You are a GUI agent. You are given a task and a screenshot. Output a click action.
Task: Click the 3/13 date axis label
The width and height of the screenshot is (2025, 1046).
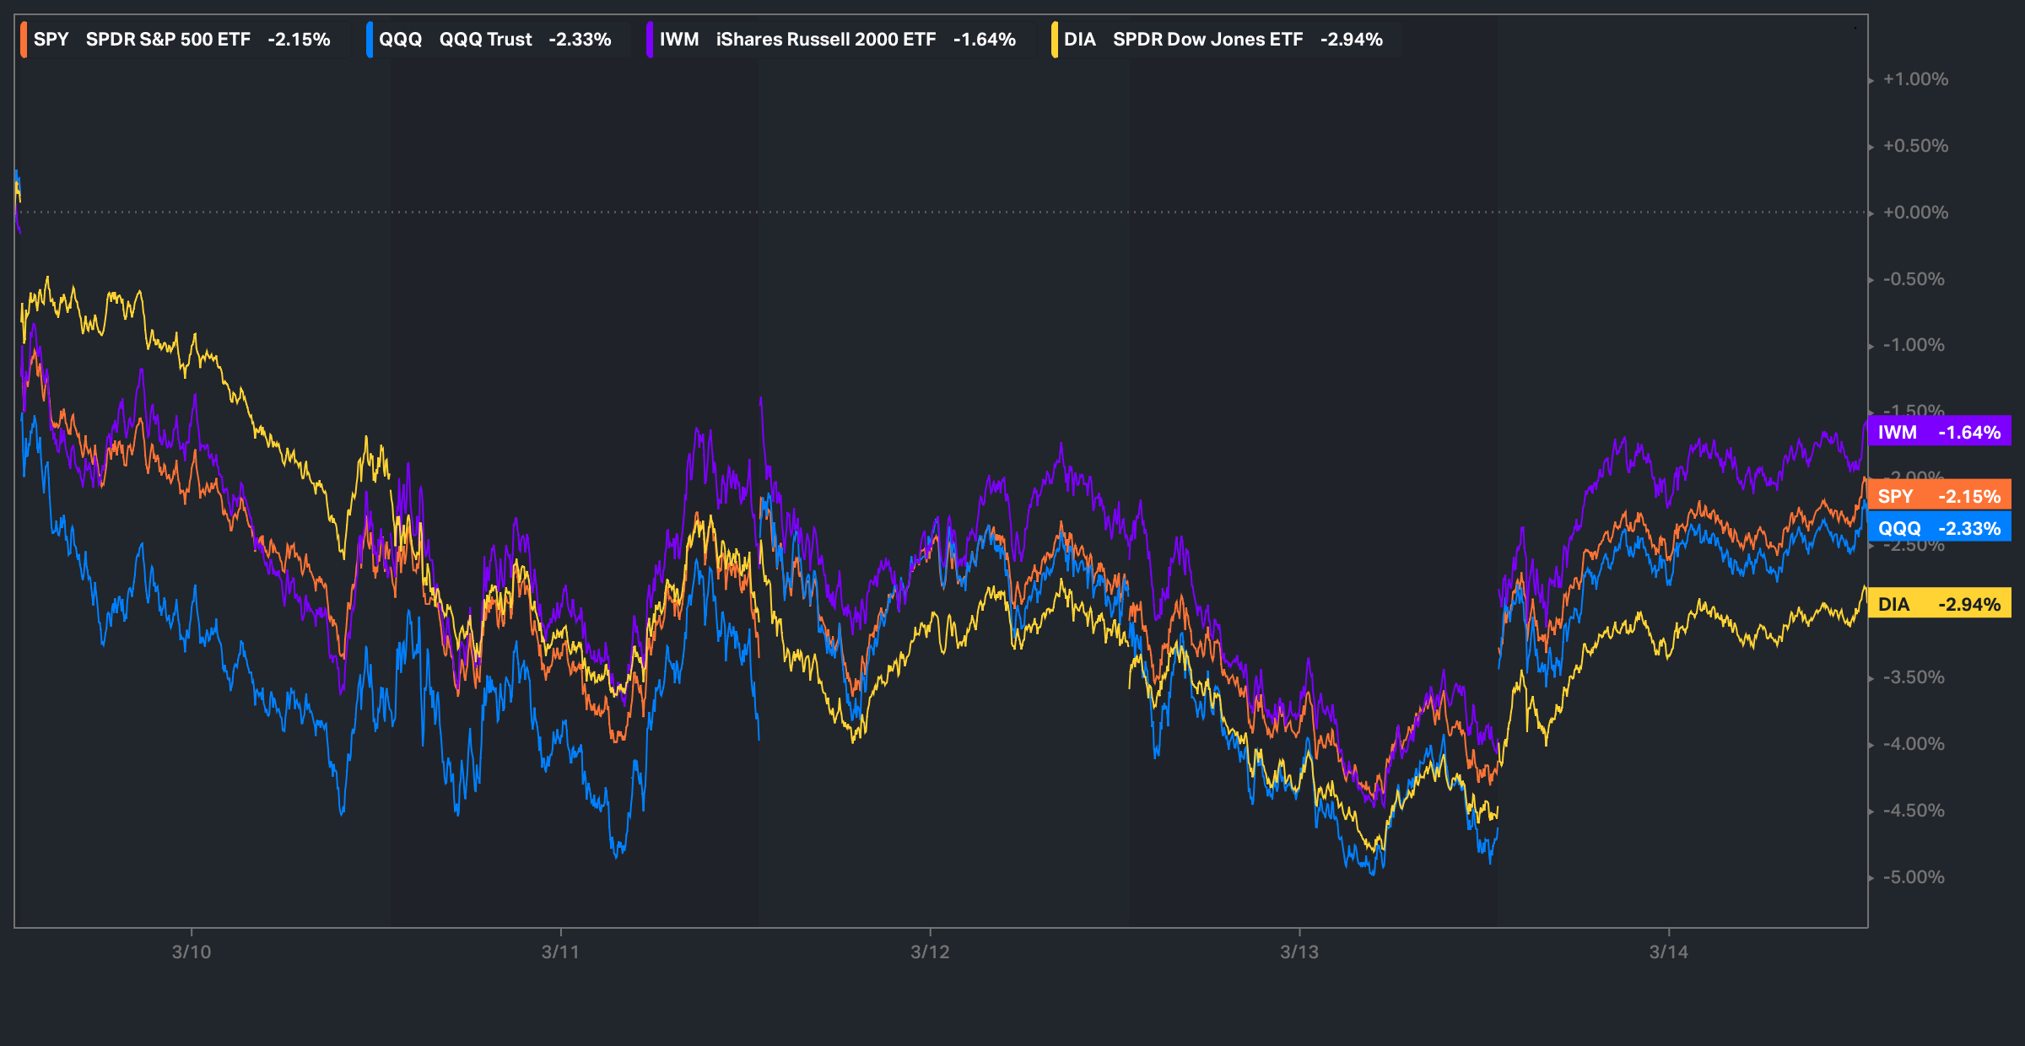coord(1299,952)
